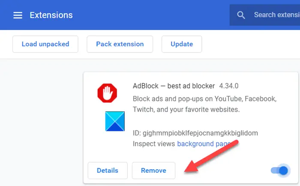Click the Load unpacked button
Image resolution: width=300 pixels, height=186 pixels.
45,44
